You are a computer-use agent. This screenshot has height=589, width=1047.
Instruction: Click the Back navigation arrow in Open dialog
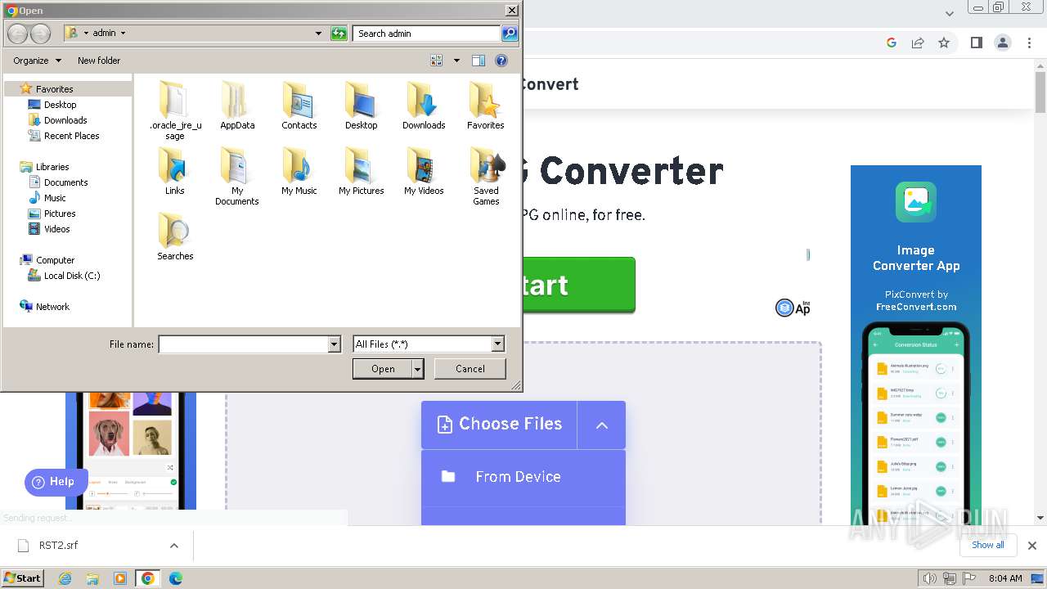17,34
